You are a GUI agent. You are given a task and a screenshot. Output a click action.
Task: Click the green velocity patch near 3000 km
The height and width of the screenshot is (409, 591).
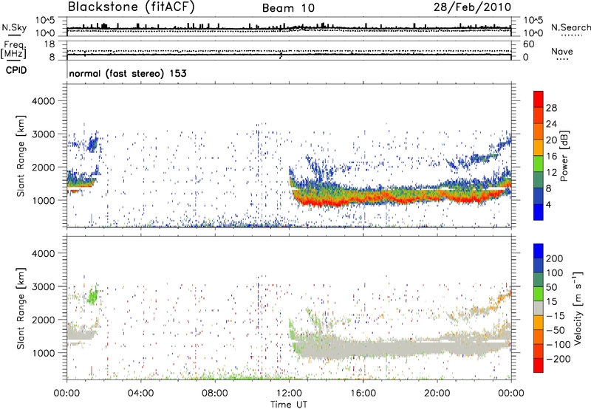92,295
